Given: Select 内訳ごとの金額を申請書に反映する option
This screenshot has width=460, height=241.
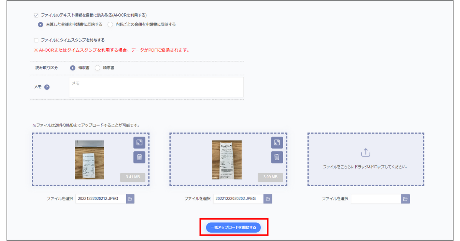Looking at the screenshot, I should click(110, 24).
